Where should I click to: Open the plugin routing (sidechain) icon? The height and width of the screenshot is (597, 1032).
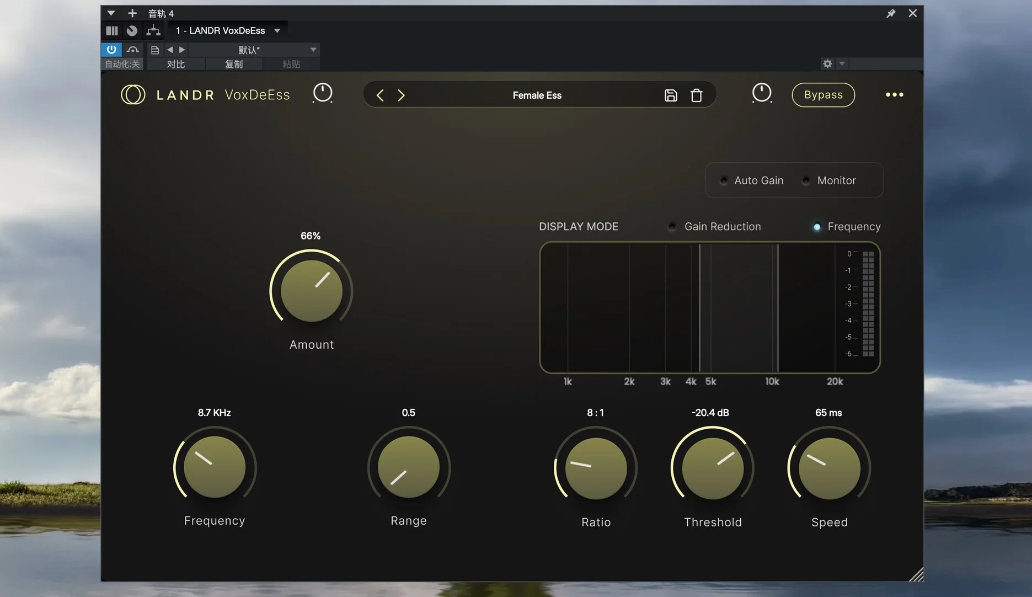pyautogui.click(x=153, y=30)
